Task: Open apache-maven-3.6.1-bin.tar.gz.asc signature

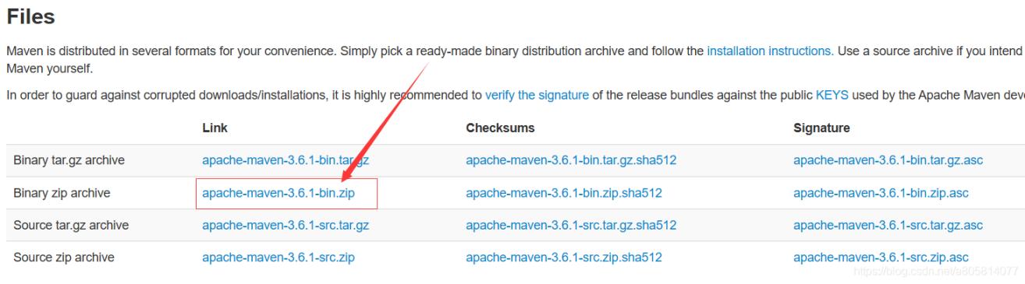Action: click(x=888, y=161)
